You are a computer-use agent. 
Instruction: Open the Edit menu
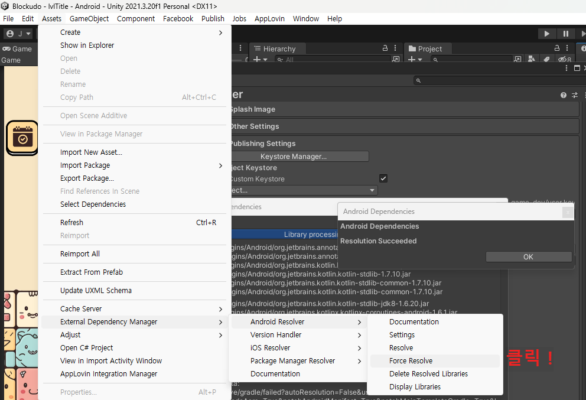tap(28, 19)
